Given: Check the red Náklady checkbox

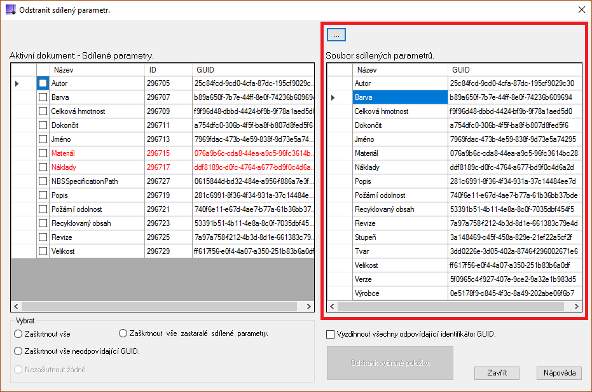Looking at the screenshot, I should click(x=43, y=167).
